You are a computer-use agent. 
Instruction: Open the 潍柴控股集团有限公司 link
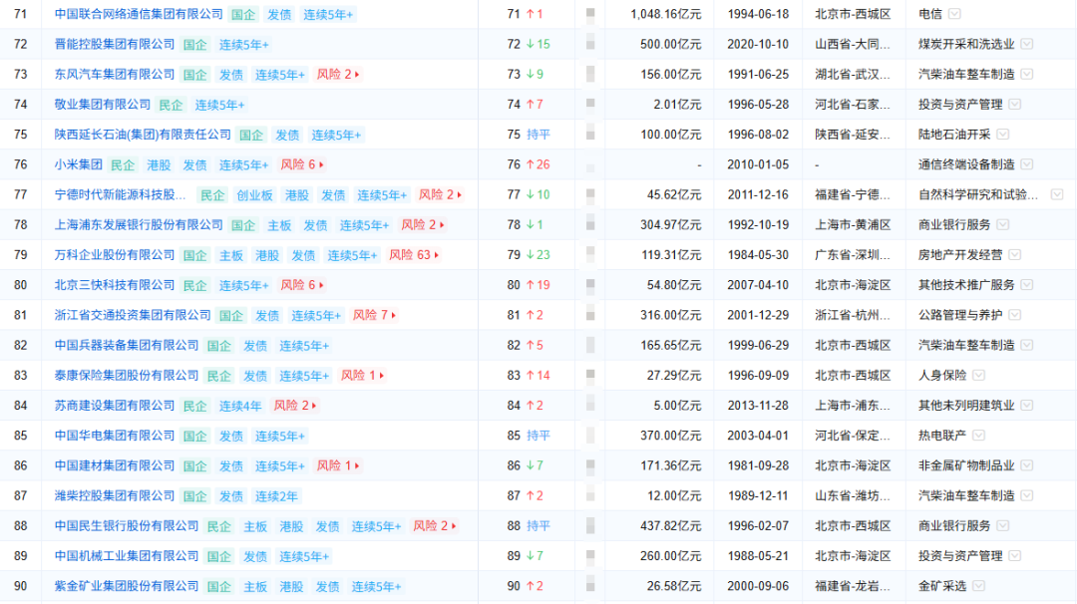tap(115, 495)
